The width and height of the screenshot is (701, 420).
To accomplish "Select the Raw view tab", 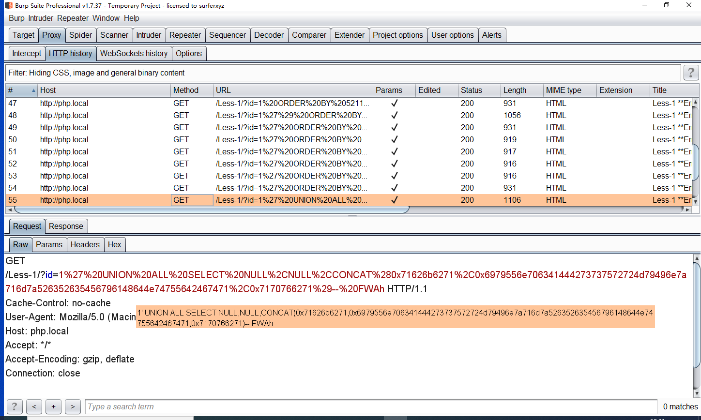I will tap(20, 244).
